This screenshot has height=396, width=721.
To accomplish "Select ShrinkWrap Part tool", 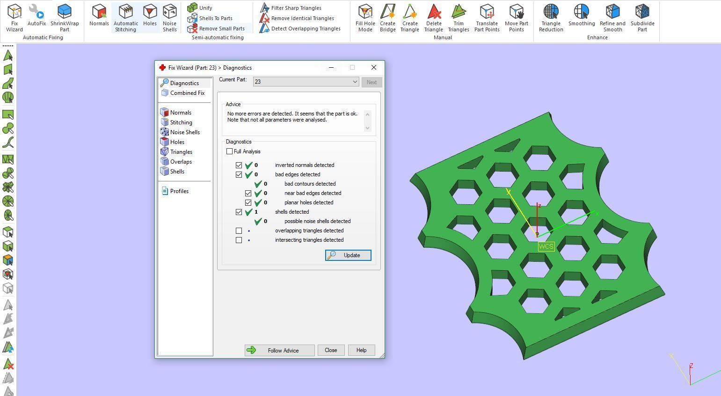I will coord(65,18).
